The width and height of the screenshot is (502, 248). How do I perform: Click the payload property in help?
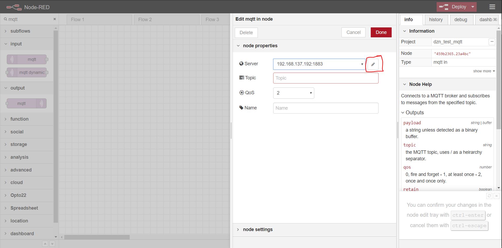point(412,123)
